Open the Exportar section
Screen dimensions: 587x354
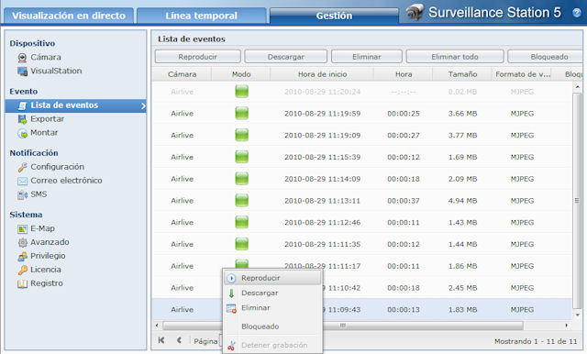[47, 119]
